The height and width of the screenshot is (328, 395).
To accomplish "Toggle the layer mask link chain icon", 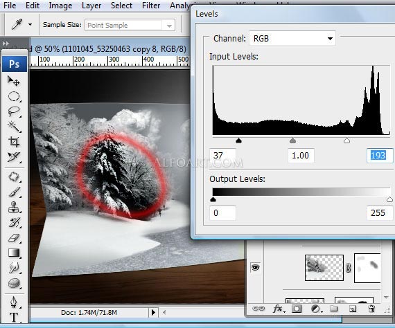I will pyautogui.click(x=349, y=268).
